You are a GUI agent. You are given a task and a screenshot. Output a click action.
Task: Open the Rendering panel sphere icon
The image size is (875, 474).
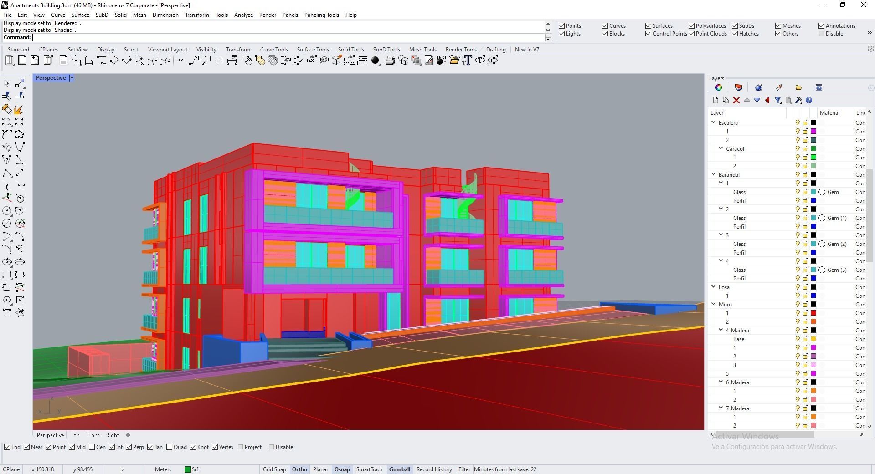[x=758, y=87]
